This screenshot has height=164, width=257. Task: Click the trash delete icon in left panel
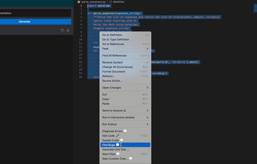click(68, 30)
